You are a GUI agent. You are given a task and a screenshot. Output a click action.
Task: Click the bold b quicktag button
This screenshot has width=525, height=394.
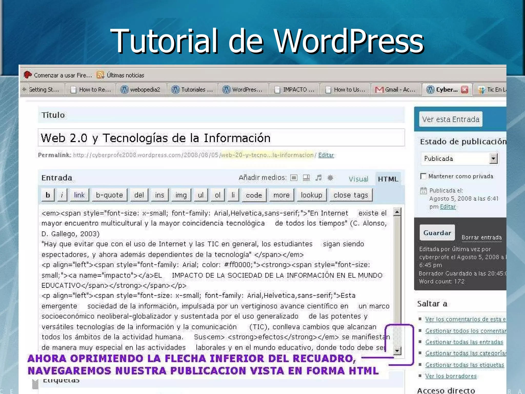48,195
